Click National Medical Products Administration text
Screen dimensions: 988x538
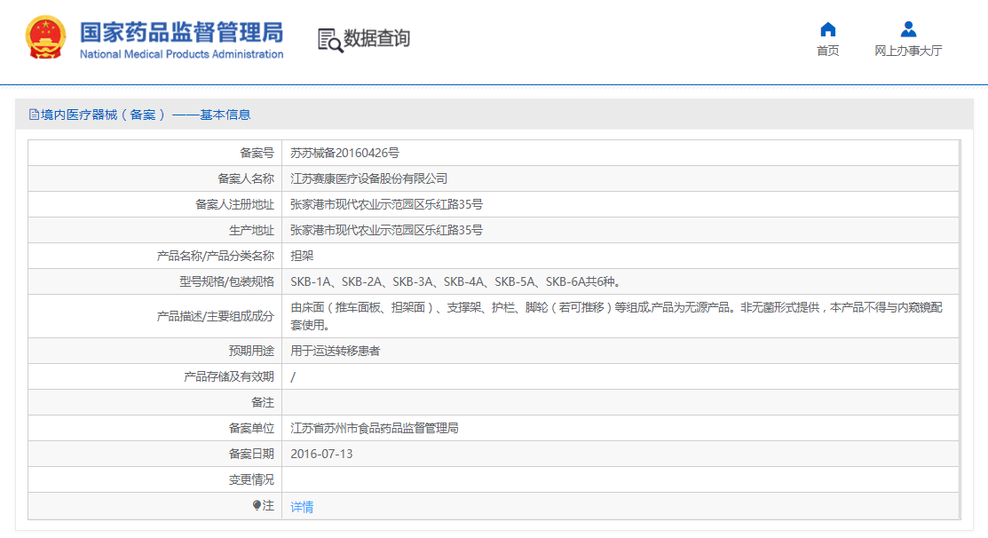(181, 54)
